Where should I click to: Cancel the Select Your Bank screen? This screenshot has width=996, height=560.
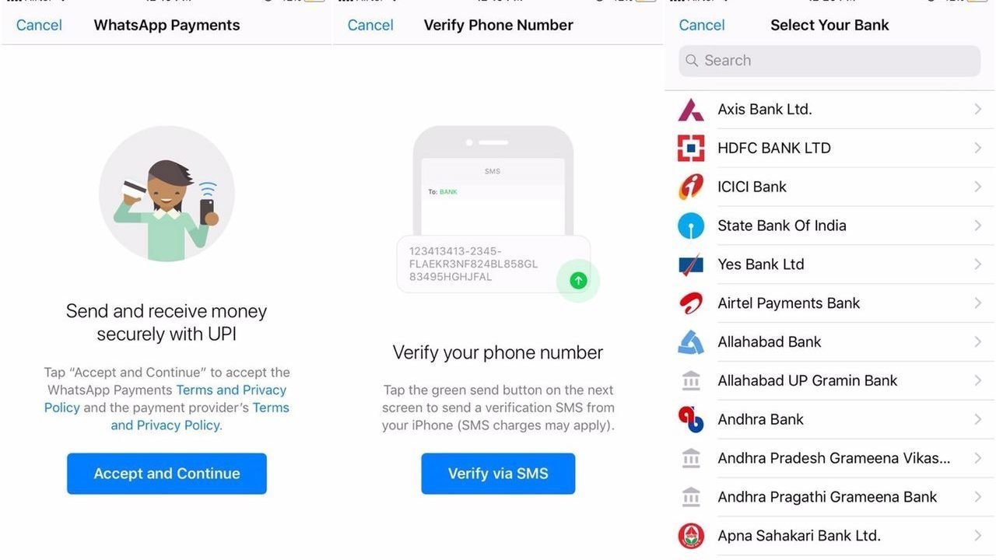coord(702,25)
